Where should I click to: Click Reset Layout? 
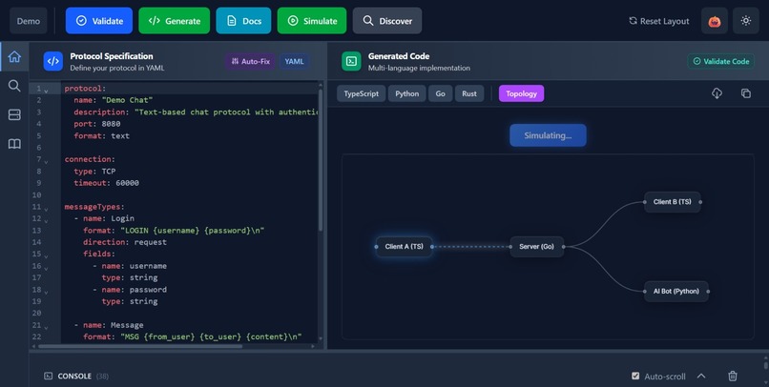click(658, 21)
